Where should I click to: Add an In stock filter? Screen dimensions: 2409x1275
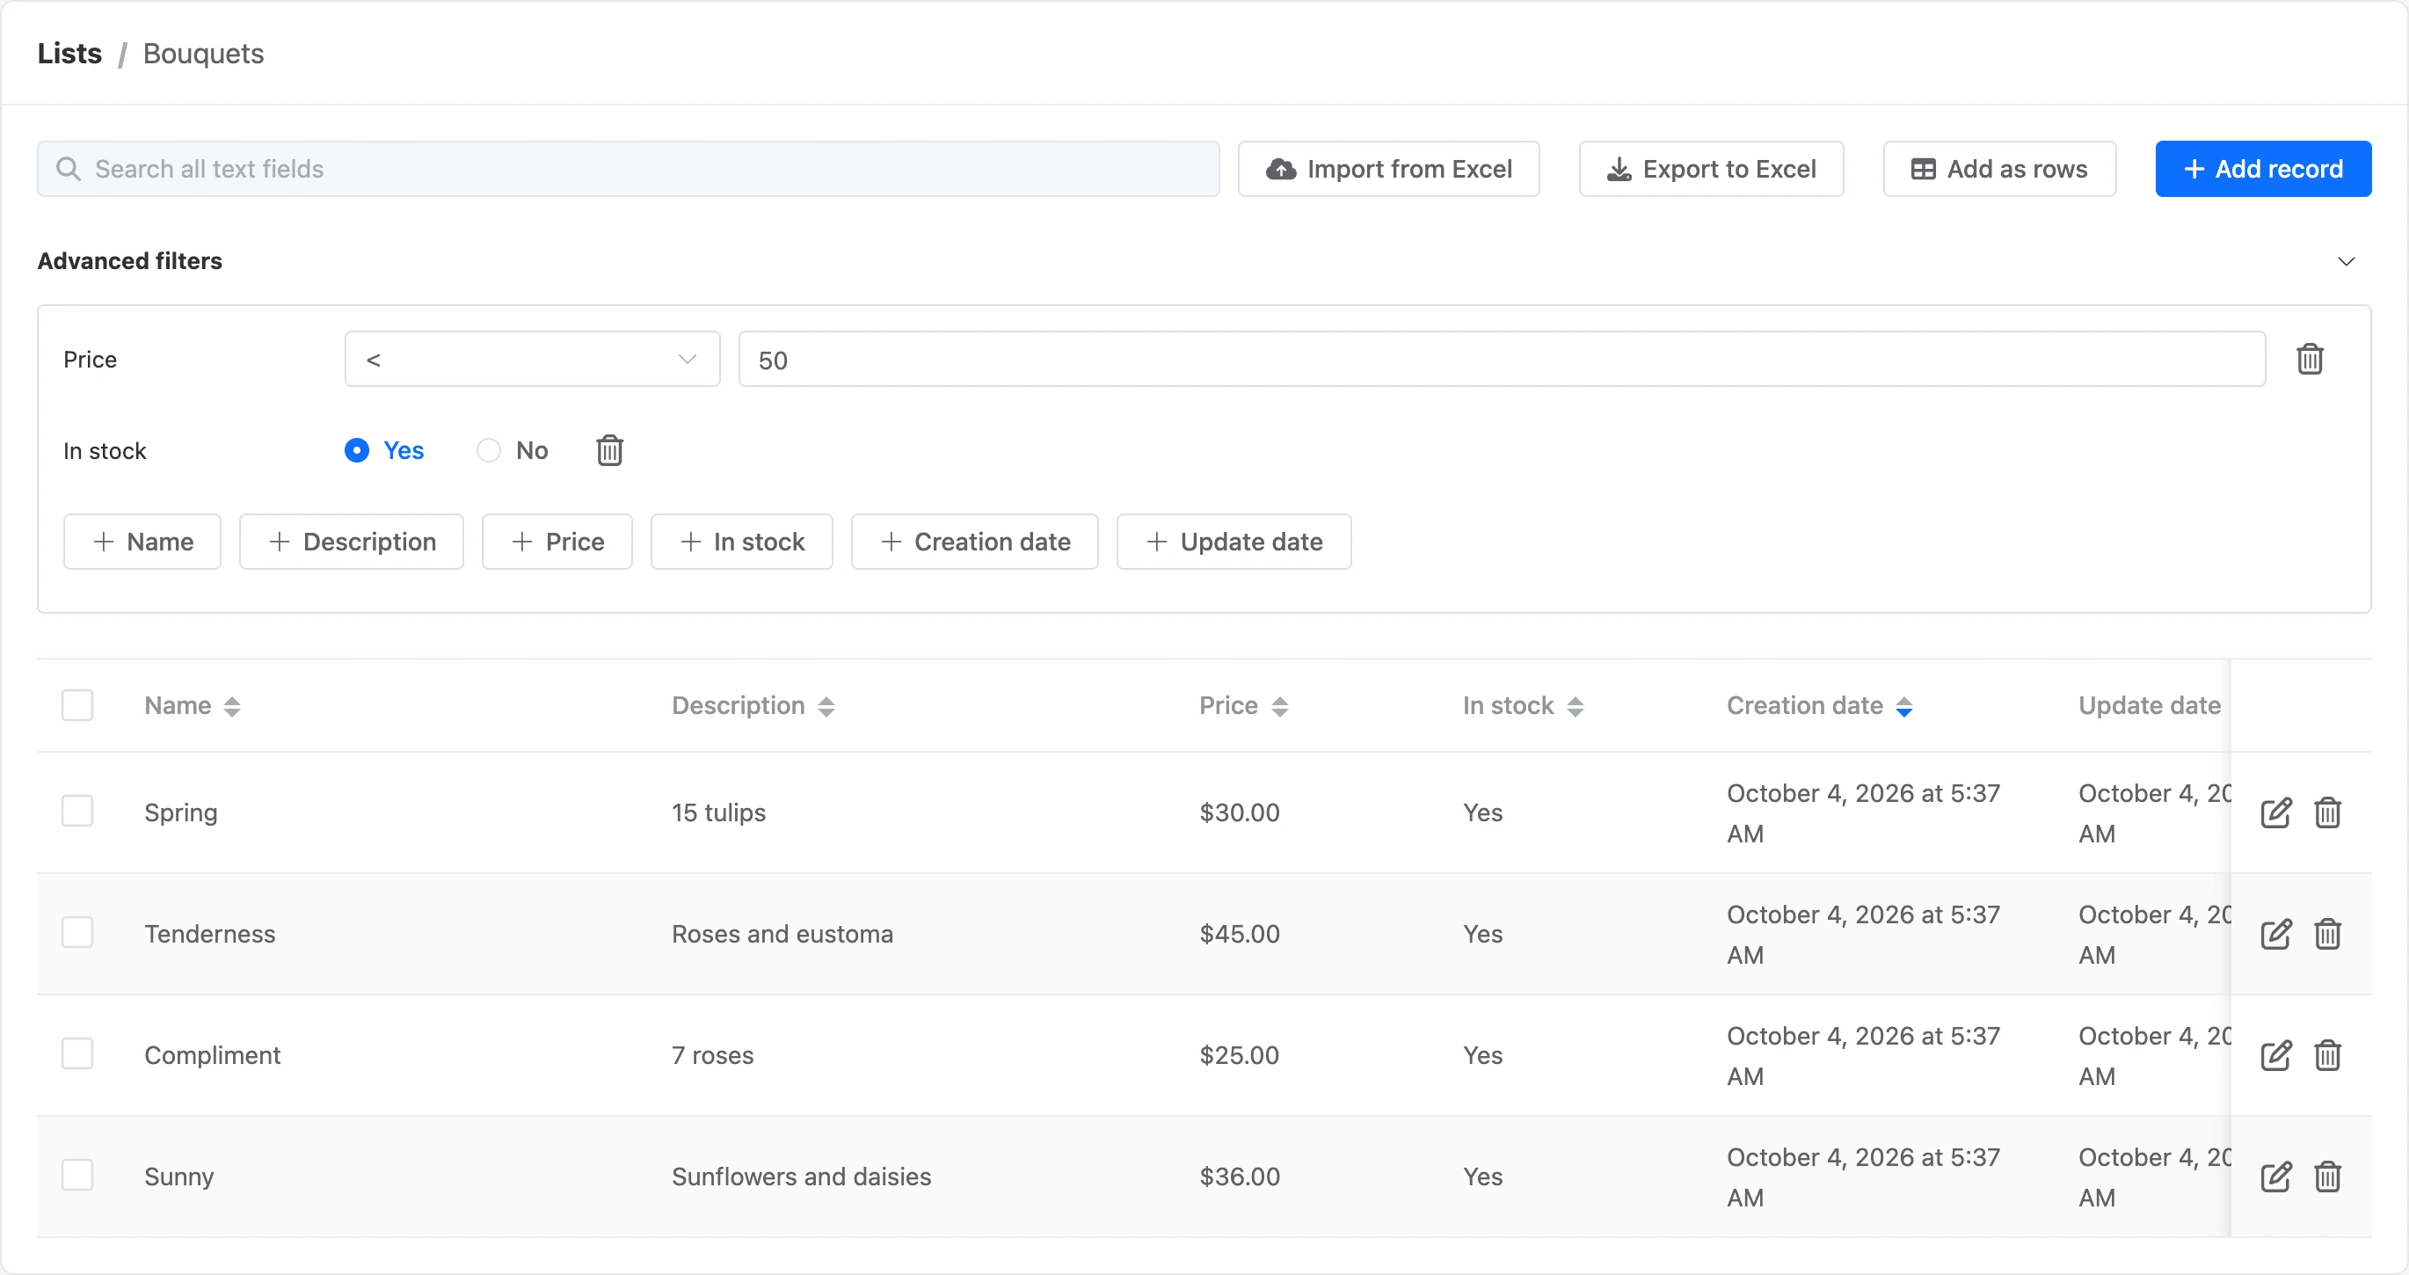point(741,542)
